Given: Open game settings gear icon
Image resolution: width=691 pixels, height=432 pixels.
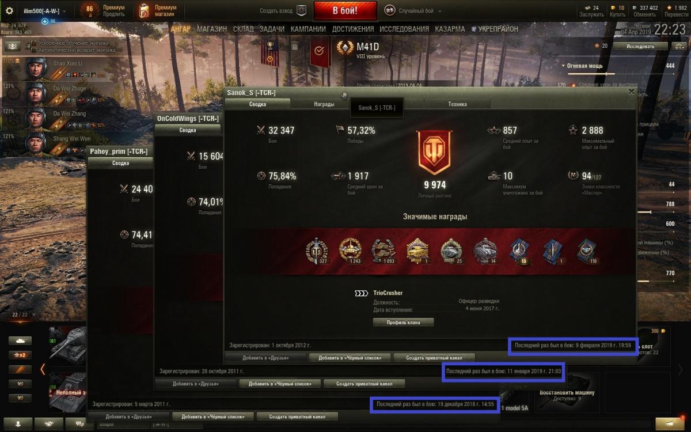Looking at the screenshot, I should 9,11.
